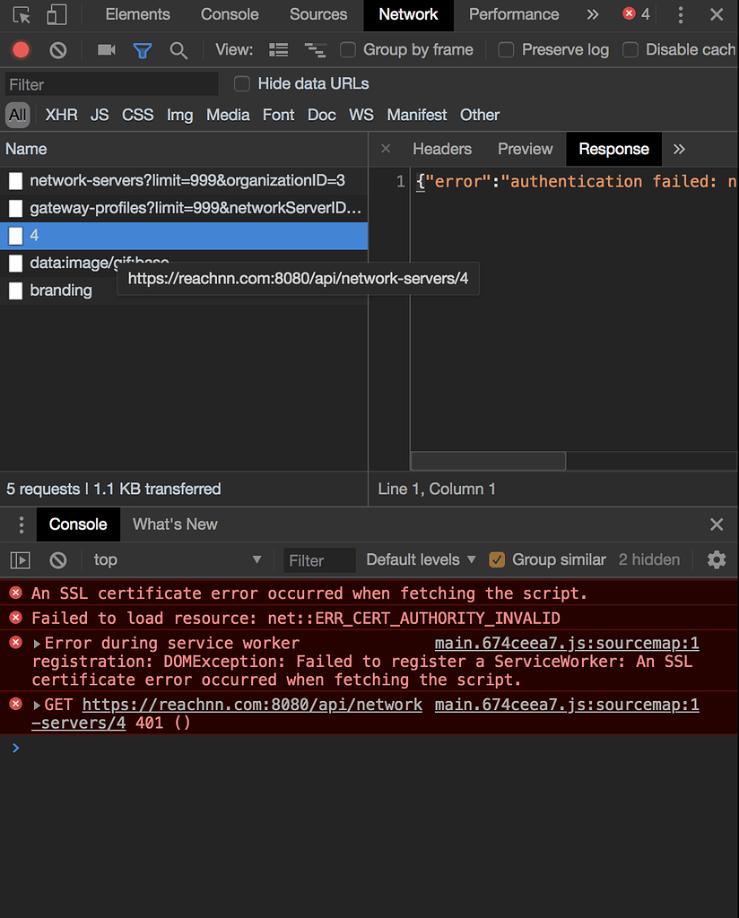Open console settings gear
Image resolution: width=739 pixels, height=918 pixels.
click(717, 559)
